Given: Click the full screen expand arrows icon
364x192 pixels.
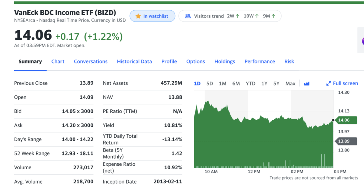Looking at the screenshot, I should click(x=329, y=83).
